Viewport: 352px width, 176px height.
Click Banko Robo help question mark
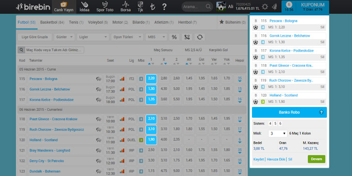point(321,112)
